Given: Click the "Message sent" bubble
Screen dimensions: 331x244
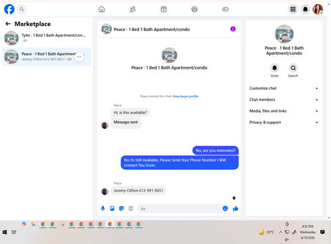Looking at the screenshot, I should [126, 122].
